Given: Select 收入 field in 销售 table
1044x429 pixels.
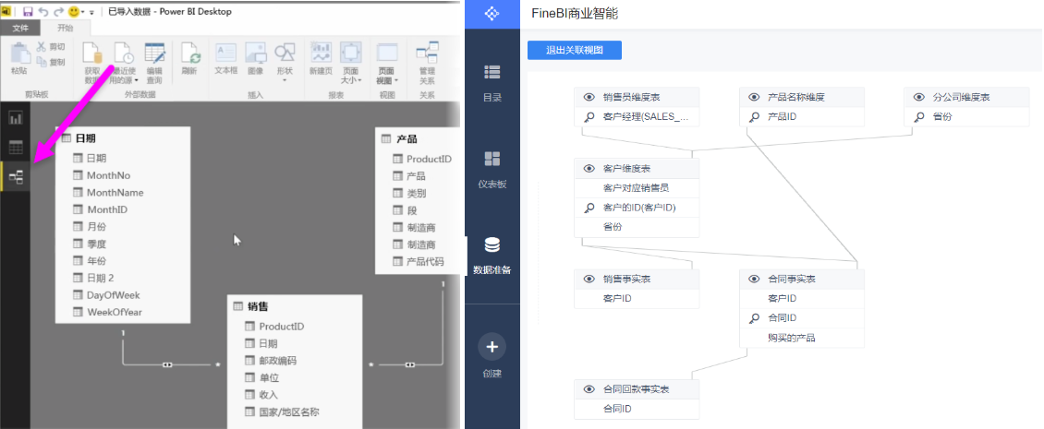Looking at the screenshot, I should point(268,395).
